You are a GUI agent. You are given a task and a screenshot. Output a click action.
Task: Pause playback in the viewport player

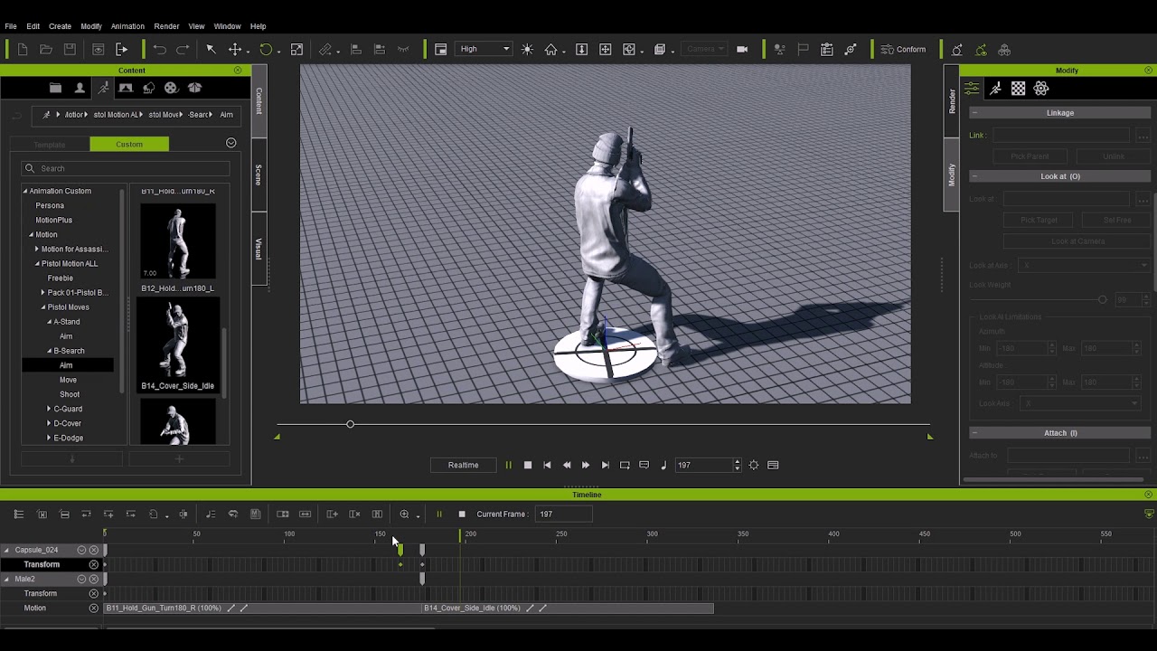tap(508, 465)
